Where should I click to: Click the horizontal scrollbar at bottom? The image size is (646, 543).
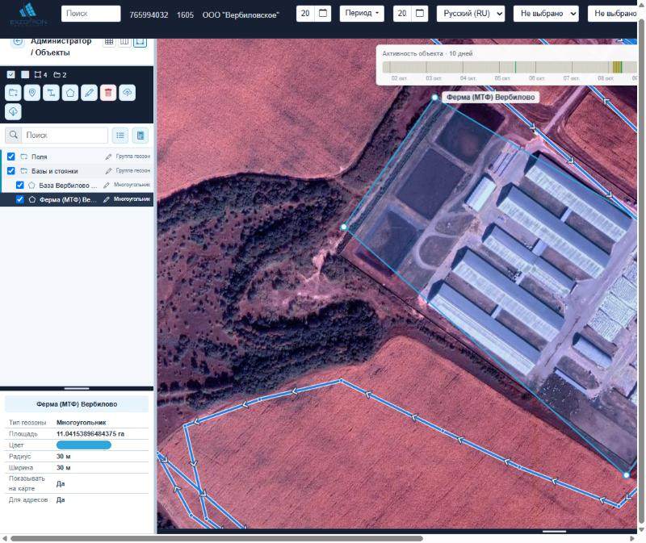tap(216, 538)
